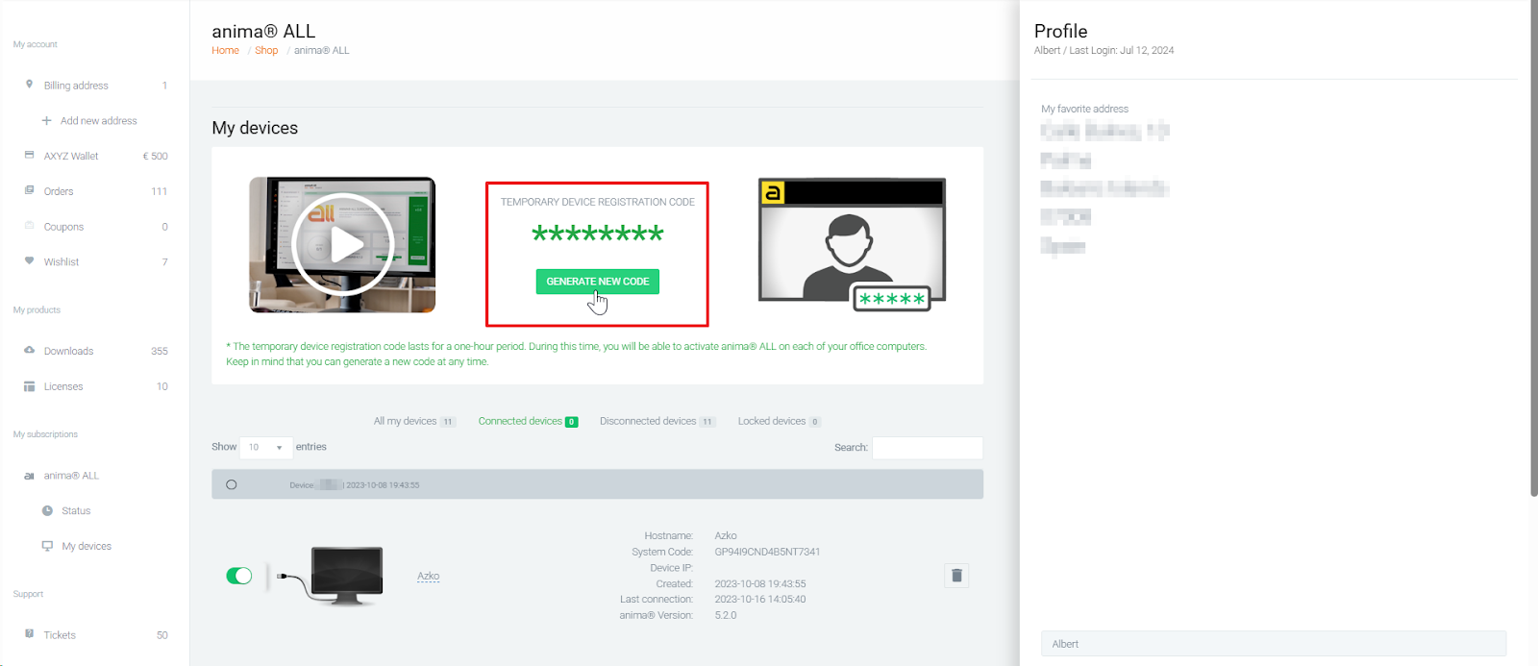Click the Status clock icon in sidebar
Image resolution: width=1538 pixels, height=666 pixels.
pyautogui.click(x=47, y=511)
